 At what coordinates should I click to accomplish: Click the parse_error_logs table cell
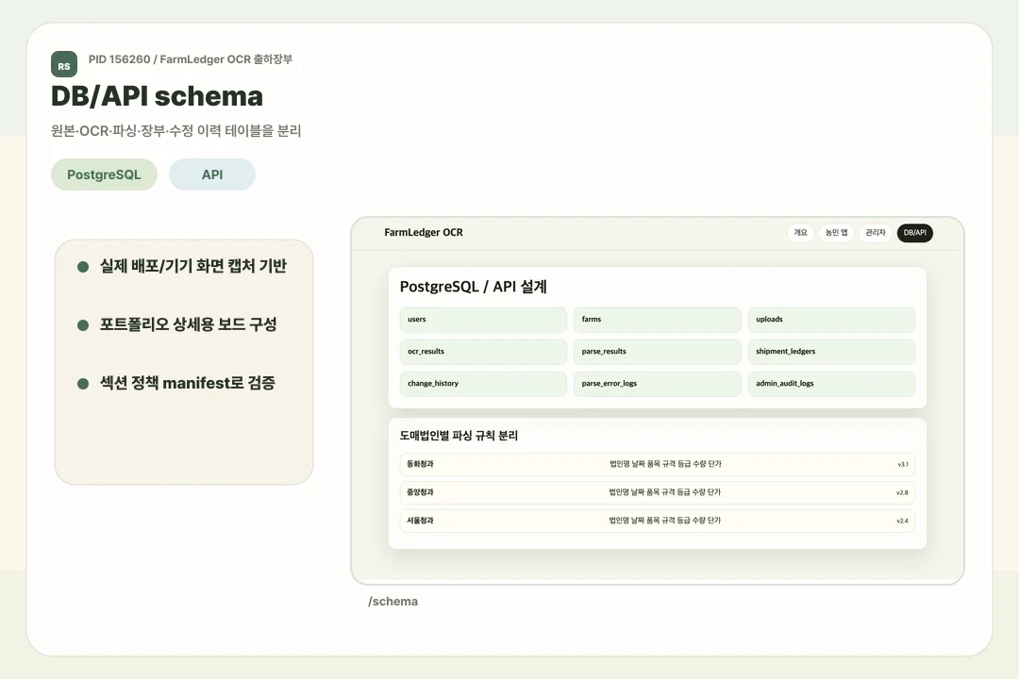click(x=657, y=384)
